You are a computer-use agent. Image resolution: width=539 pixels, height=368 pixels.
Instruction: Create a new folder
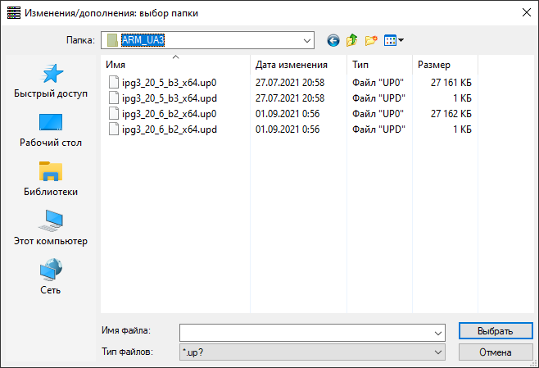[371, 39]
